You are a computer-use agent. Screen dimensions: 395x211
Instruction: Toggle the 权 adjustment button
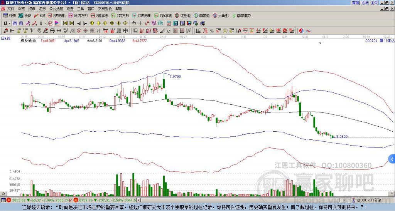coord(50,23)
